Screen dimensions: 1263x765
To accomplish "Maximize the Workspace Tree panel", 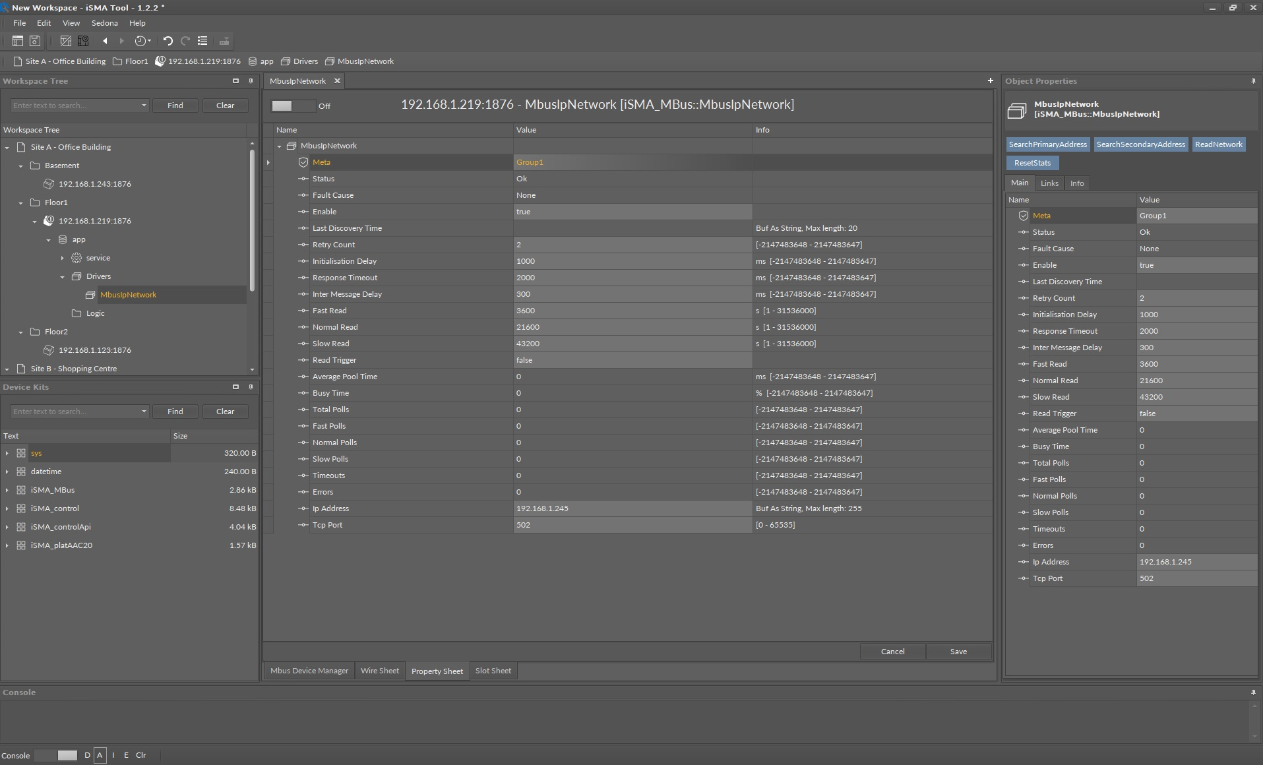I will (235, 81).
